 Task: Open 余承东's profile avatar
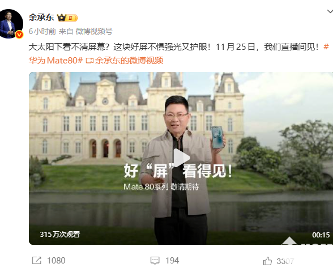[x=11, y=24]
